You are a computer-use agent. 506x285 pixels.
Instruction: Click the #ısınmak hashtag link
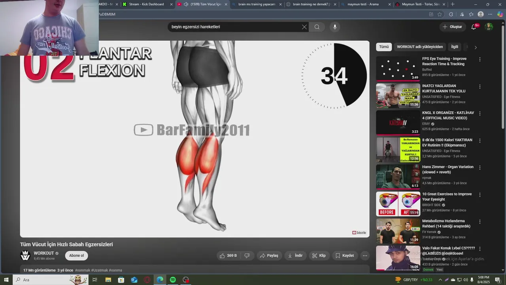(x=83, y=270)
